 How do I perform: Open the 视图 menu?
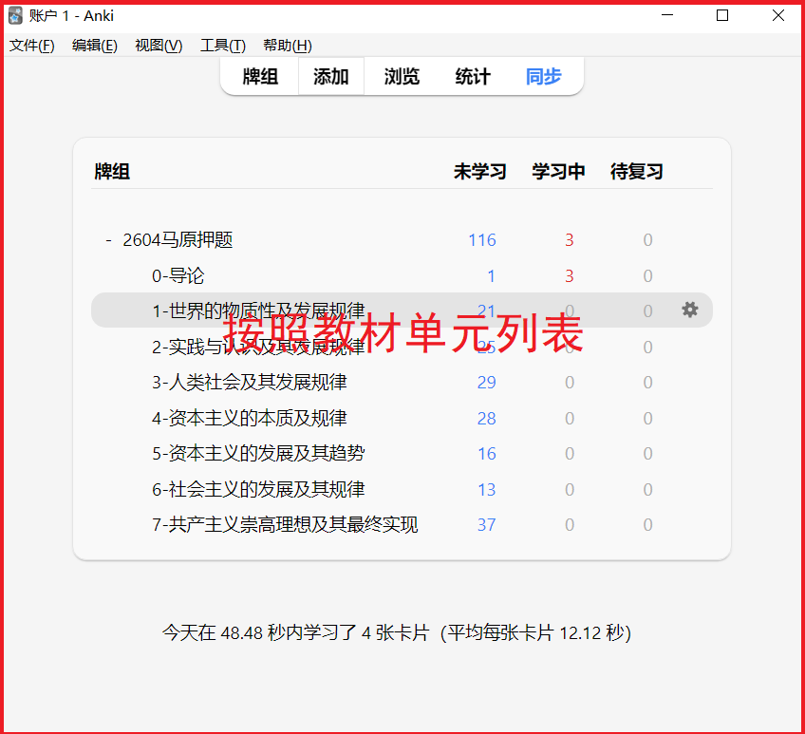coord(157,45)
